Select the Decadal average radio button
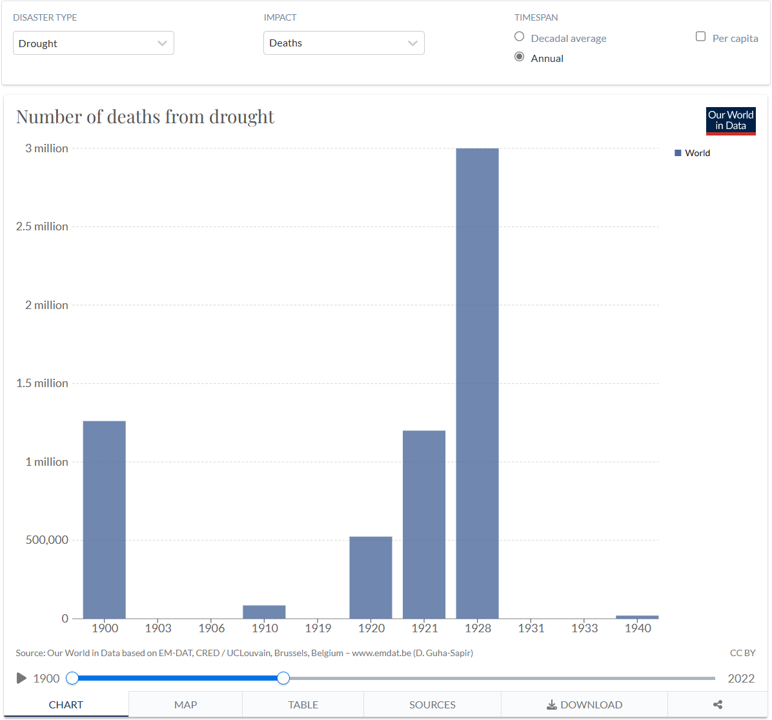This screenshot has width=772, height=720. (519, 37)
